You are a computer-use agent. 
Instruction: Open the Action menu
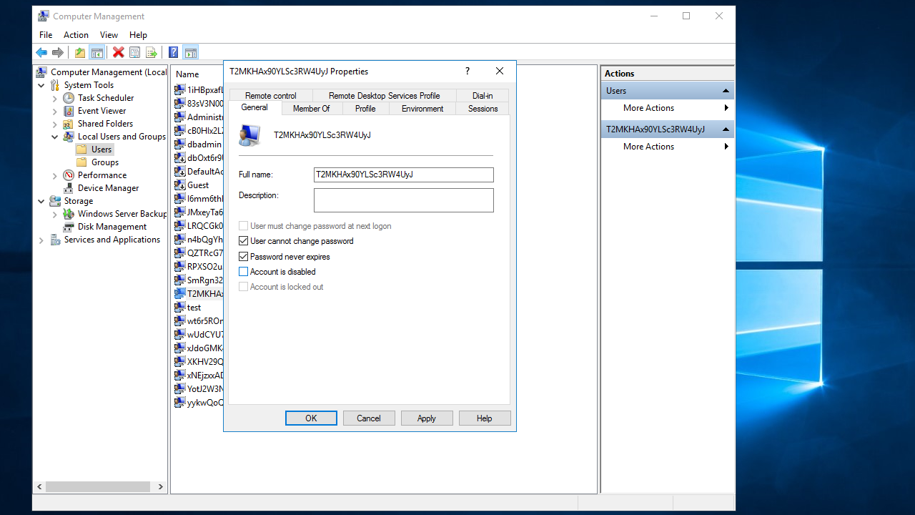click(x=76, y=35)
